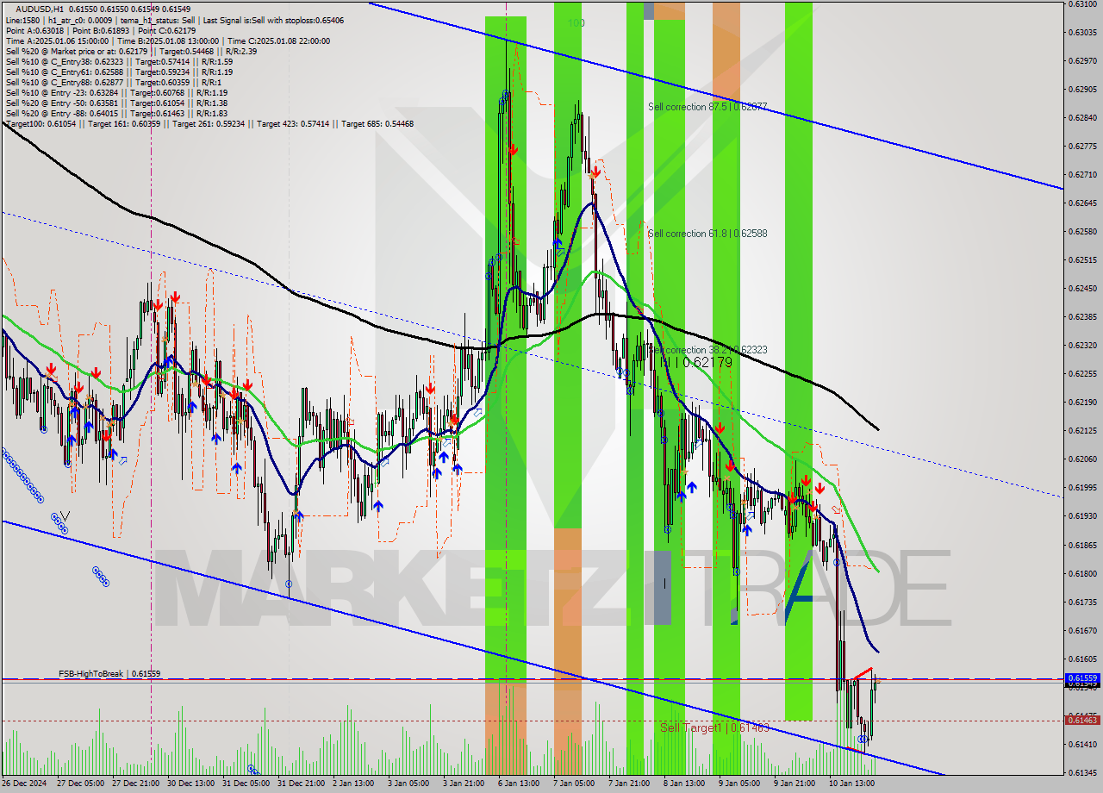Click 0.61345 on the price scale

(x=1082, y=772)
